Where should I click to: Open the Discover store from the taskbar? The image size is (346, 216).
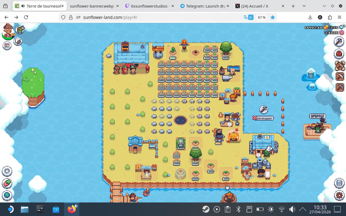(x=56, y=209)
